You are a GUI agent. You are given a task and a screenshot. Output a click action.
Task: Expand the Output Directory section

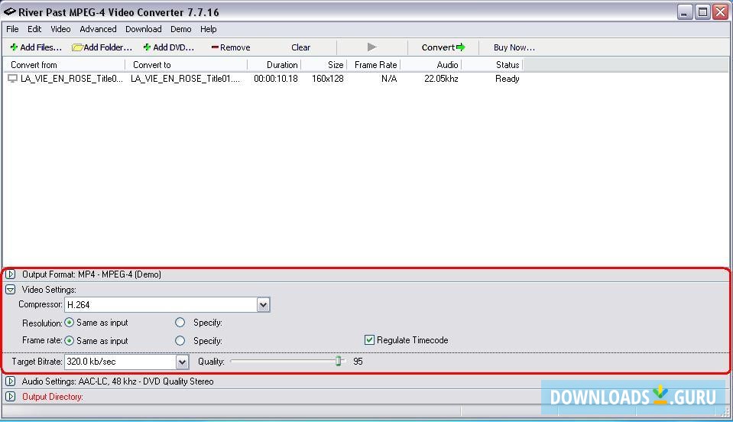click(10, 397)
